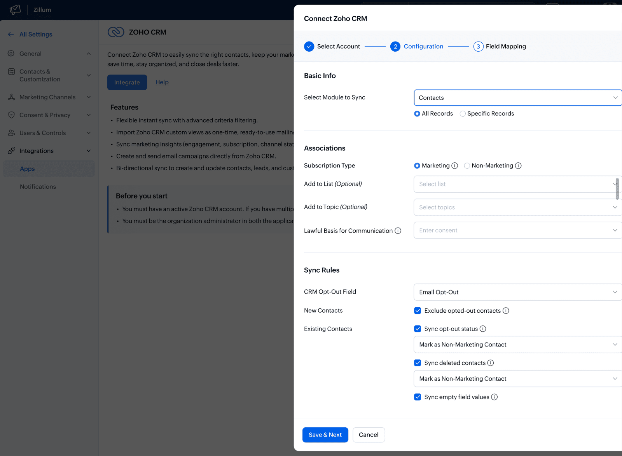Open the Add to List dropdown

518,184
